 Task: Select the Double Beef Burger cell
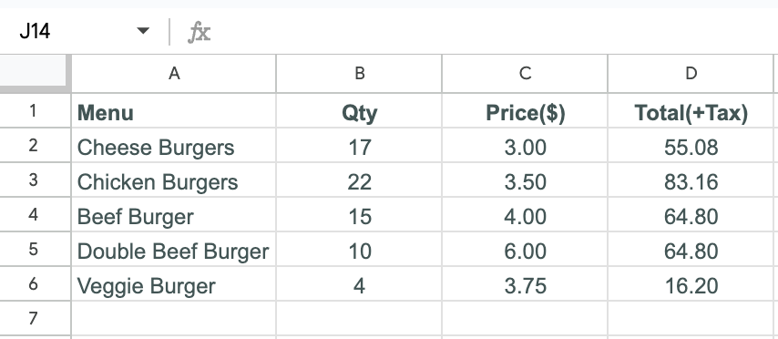click(x=174, y=249)
